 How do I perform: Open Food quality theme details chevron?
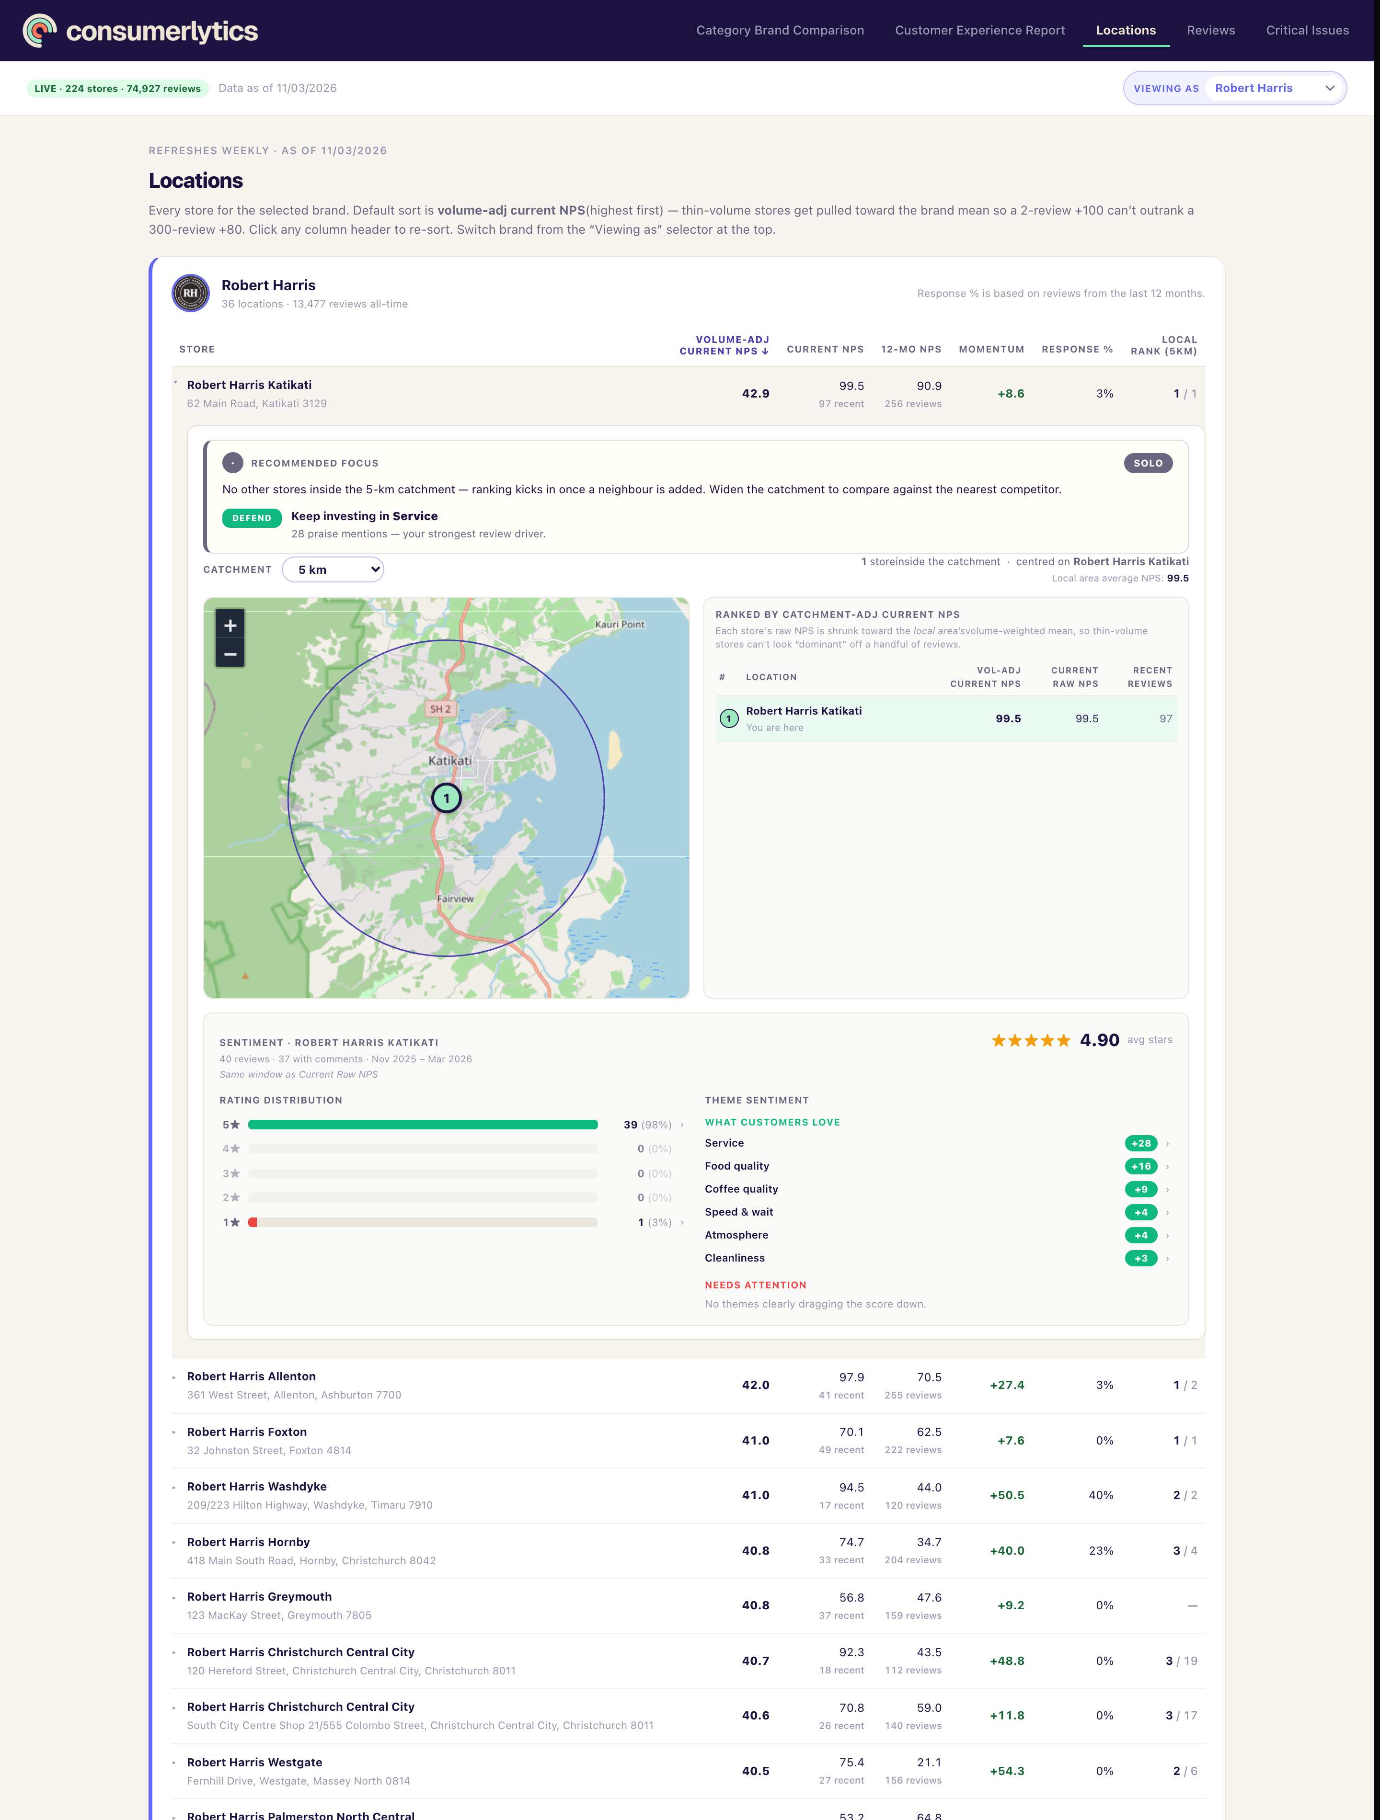pos(1168,1167)
